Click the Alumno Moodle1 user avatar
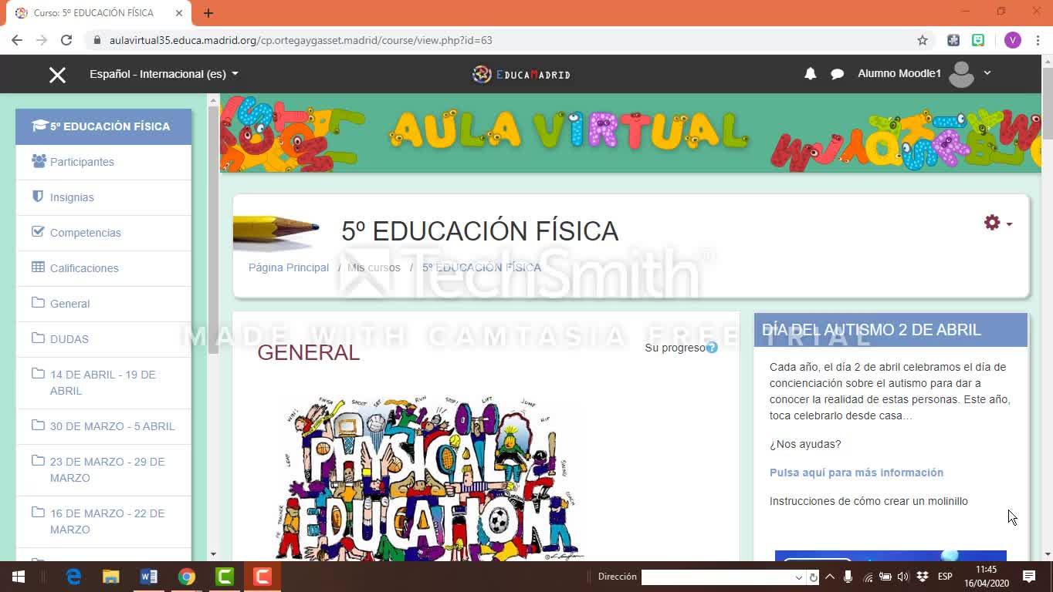This screenshot has width=1053, height=592. (961, 74)
